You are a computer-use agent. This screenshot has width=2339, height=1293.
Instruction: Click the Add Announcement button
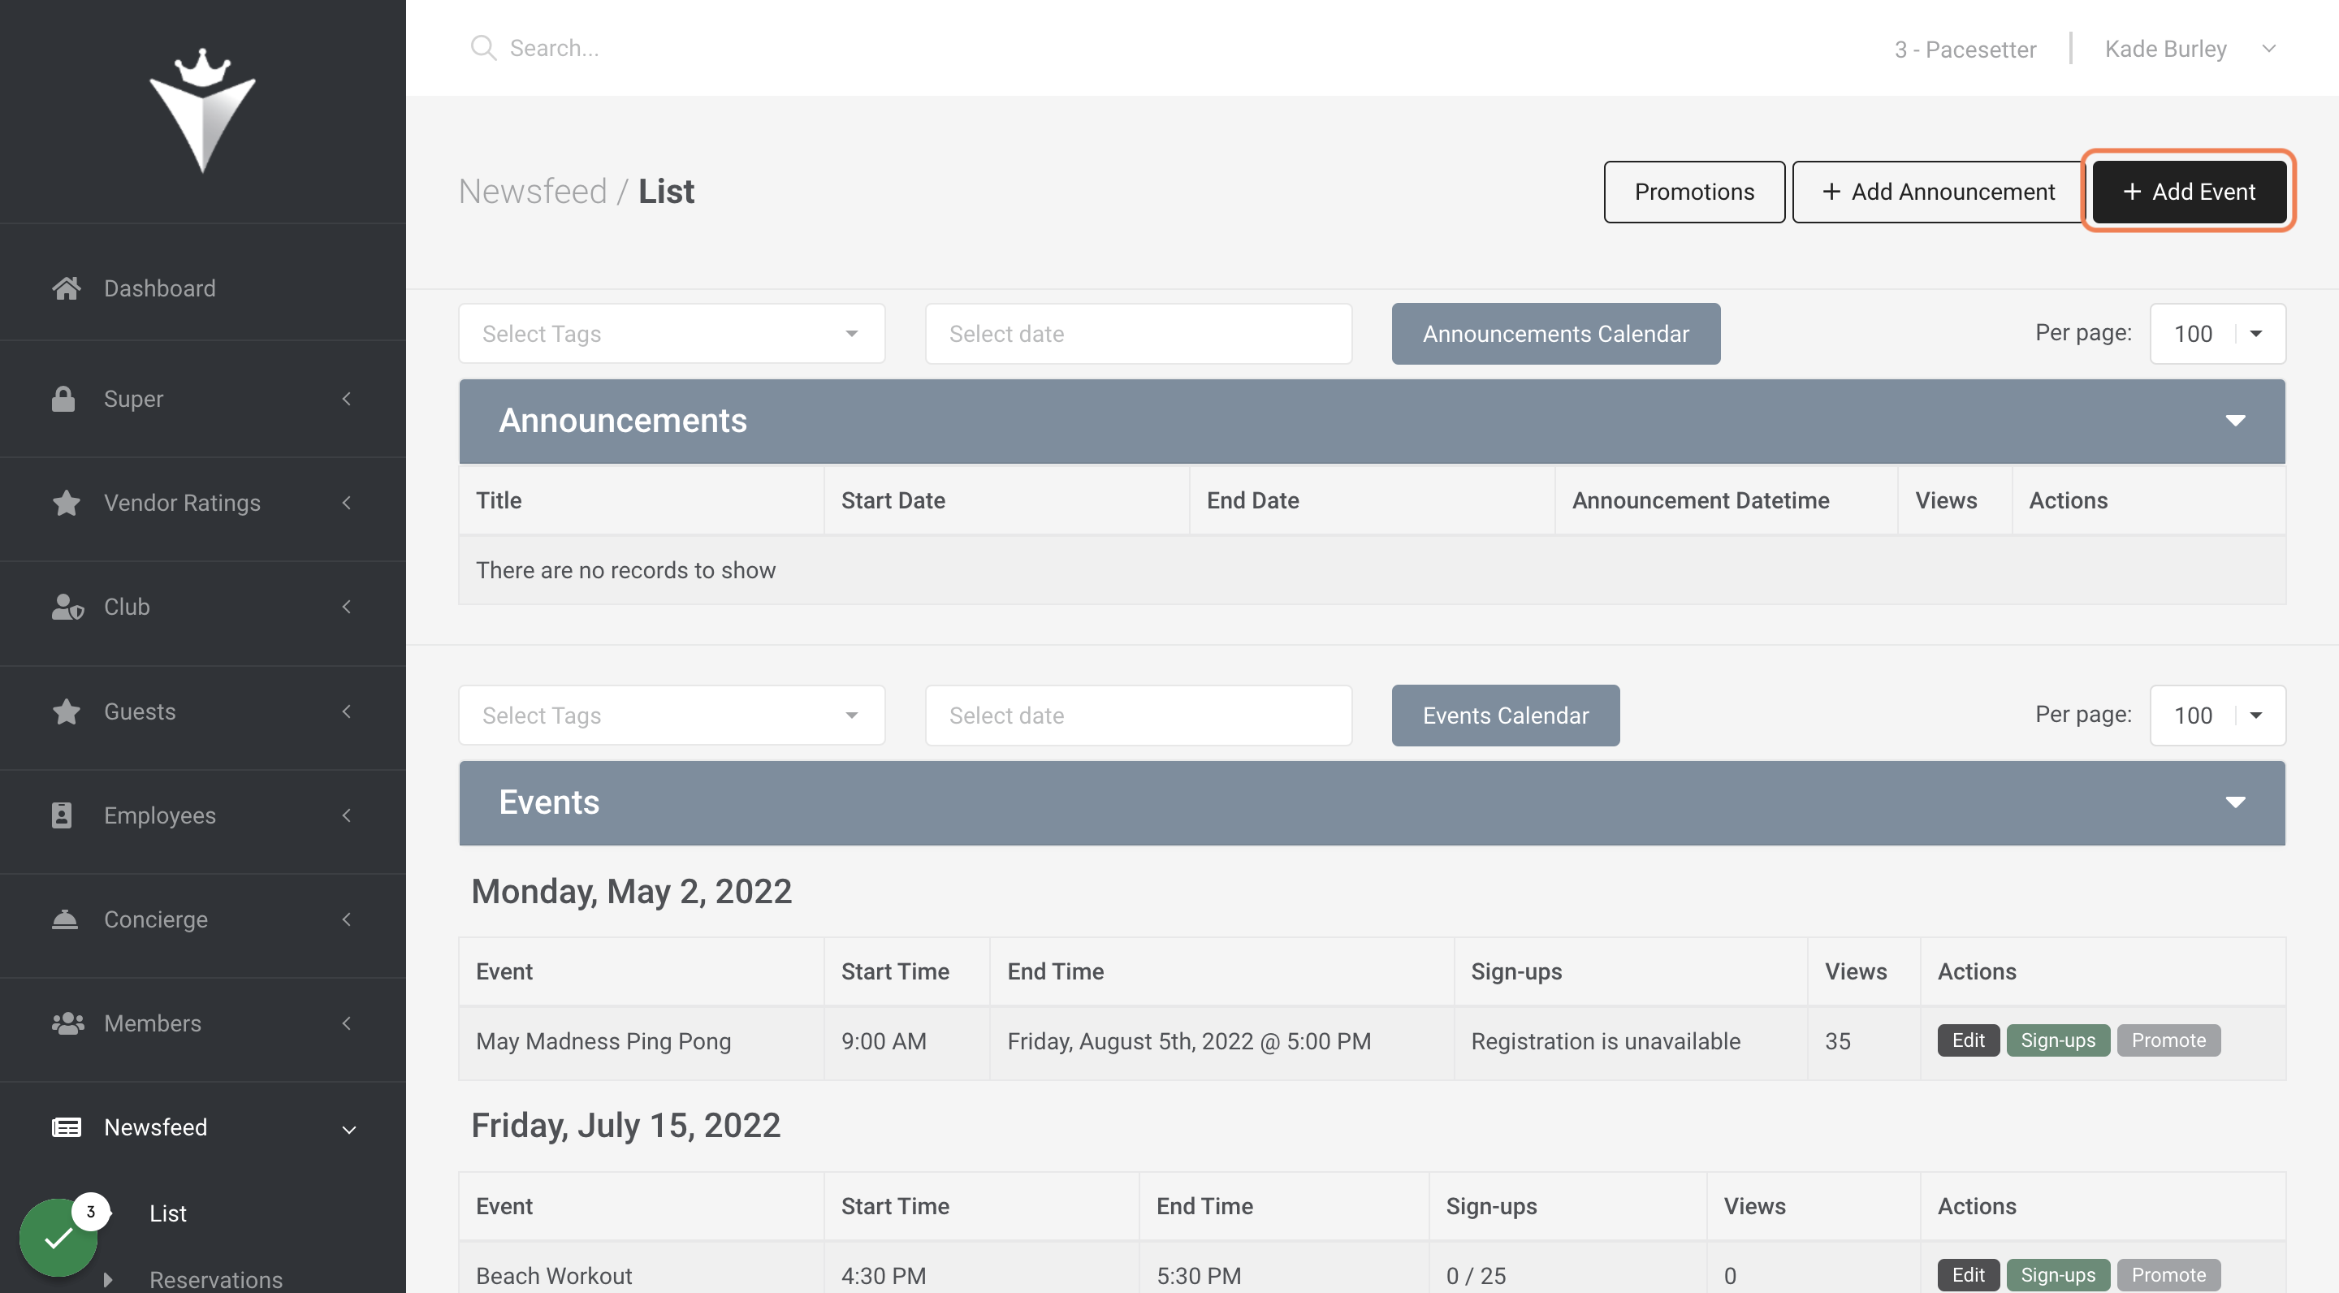tap(1939, 192)
